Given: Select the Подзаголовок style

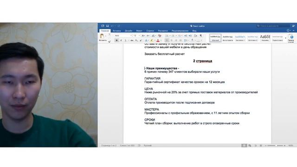Looking at the screenshot, I should 278,38.
